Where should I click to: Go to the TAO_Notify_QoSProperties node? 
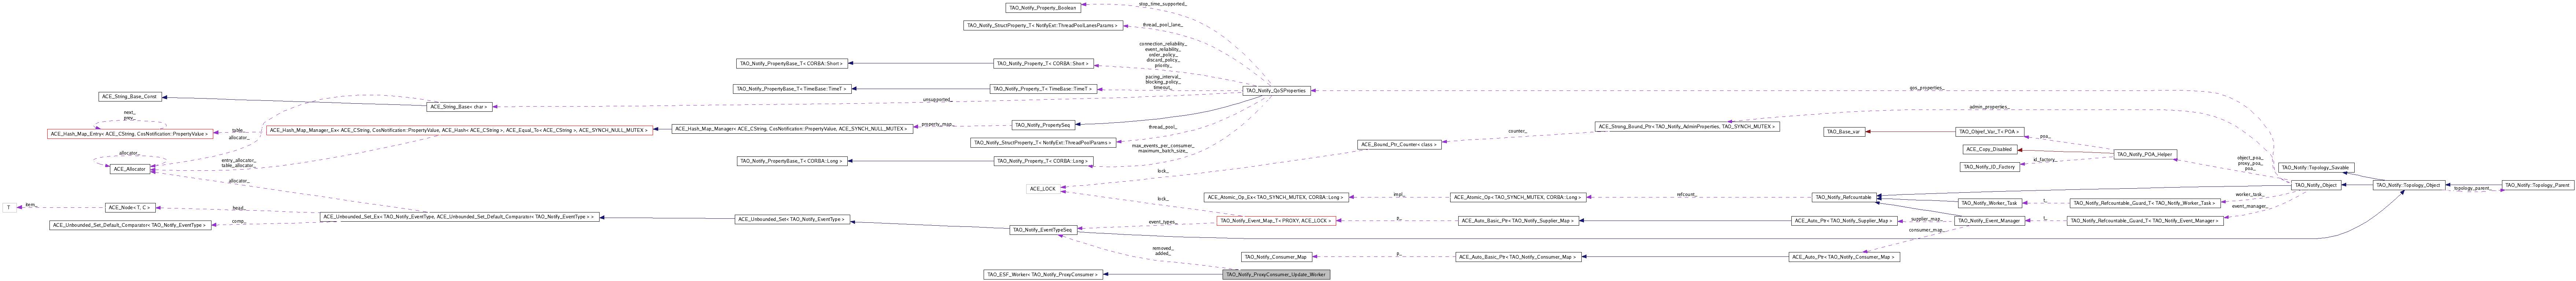[1276, 91]
